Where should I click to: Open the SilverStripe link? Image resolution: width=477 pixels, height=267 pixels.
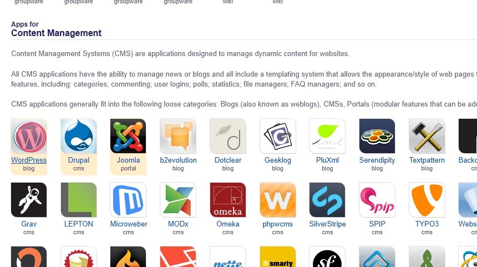pos(327,224)
